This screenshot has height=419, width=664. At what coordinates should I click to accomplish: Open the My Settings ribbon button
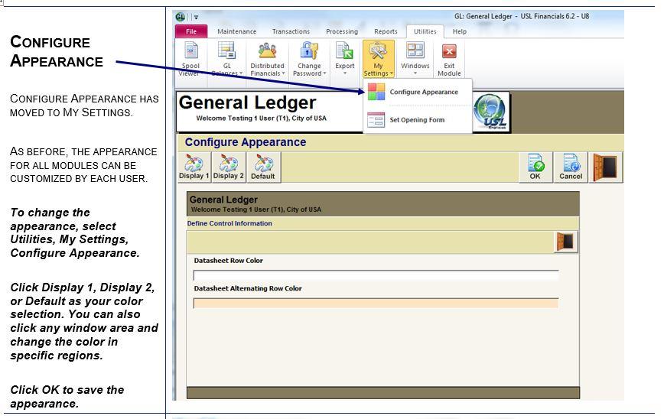[x=378, y=59]
